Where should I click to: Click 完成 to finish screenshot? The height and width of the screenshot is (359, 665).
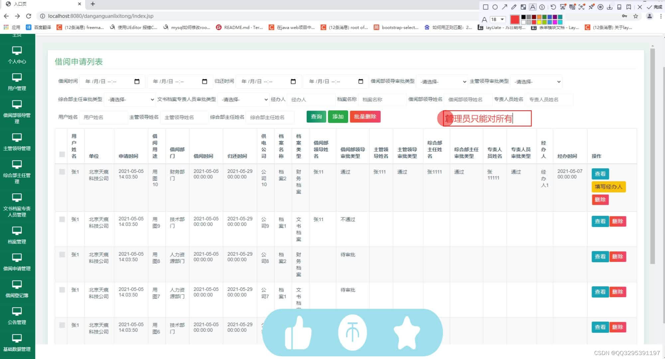coord(655,7)
